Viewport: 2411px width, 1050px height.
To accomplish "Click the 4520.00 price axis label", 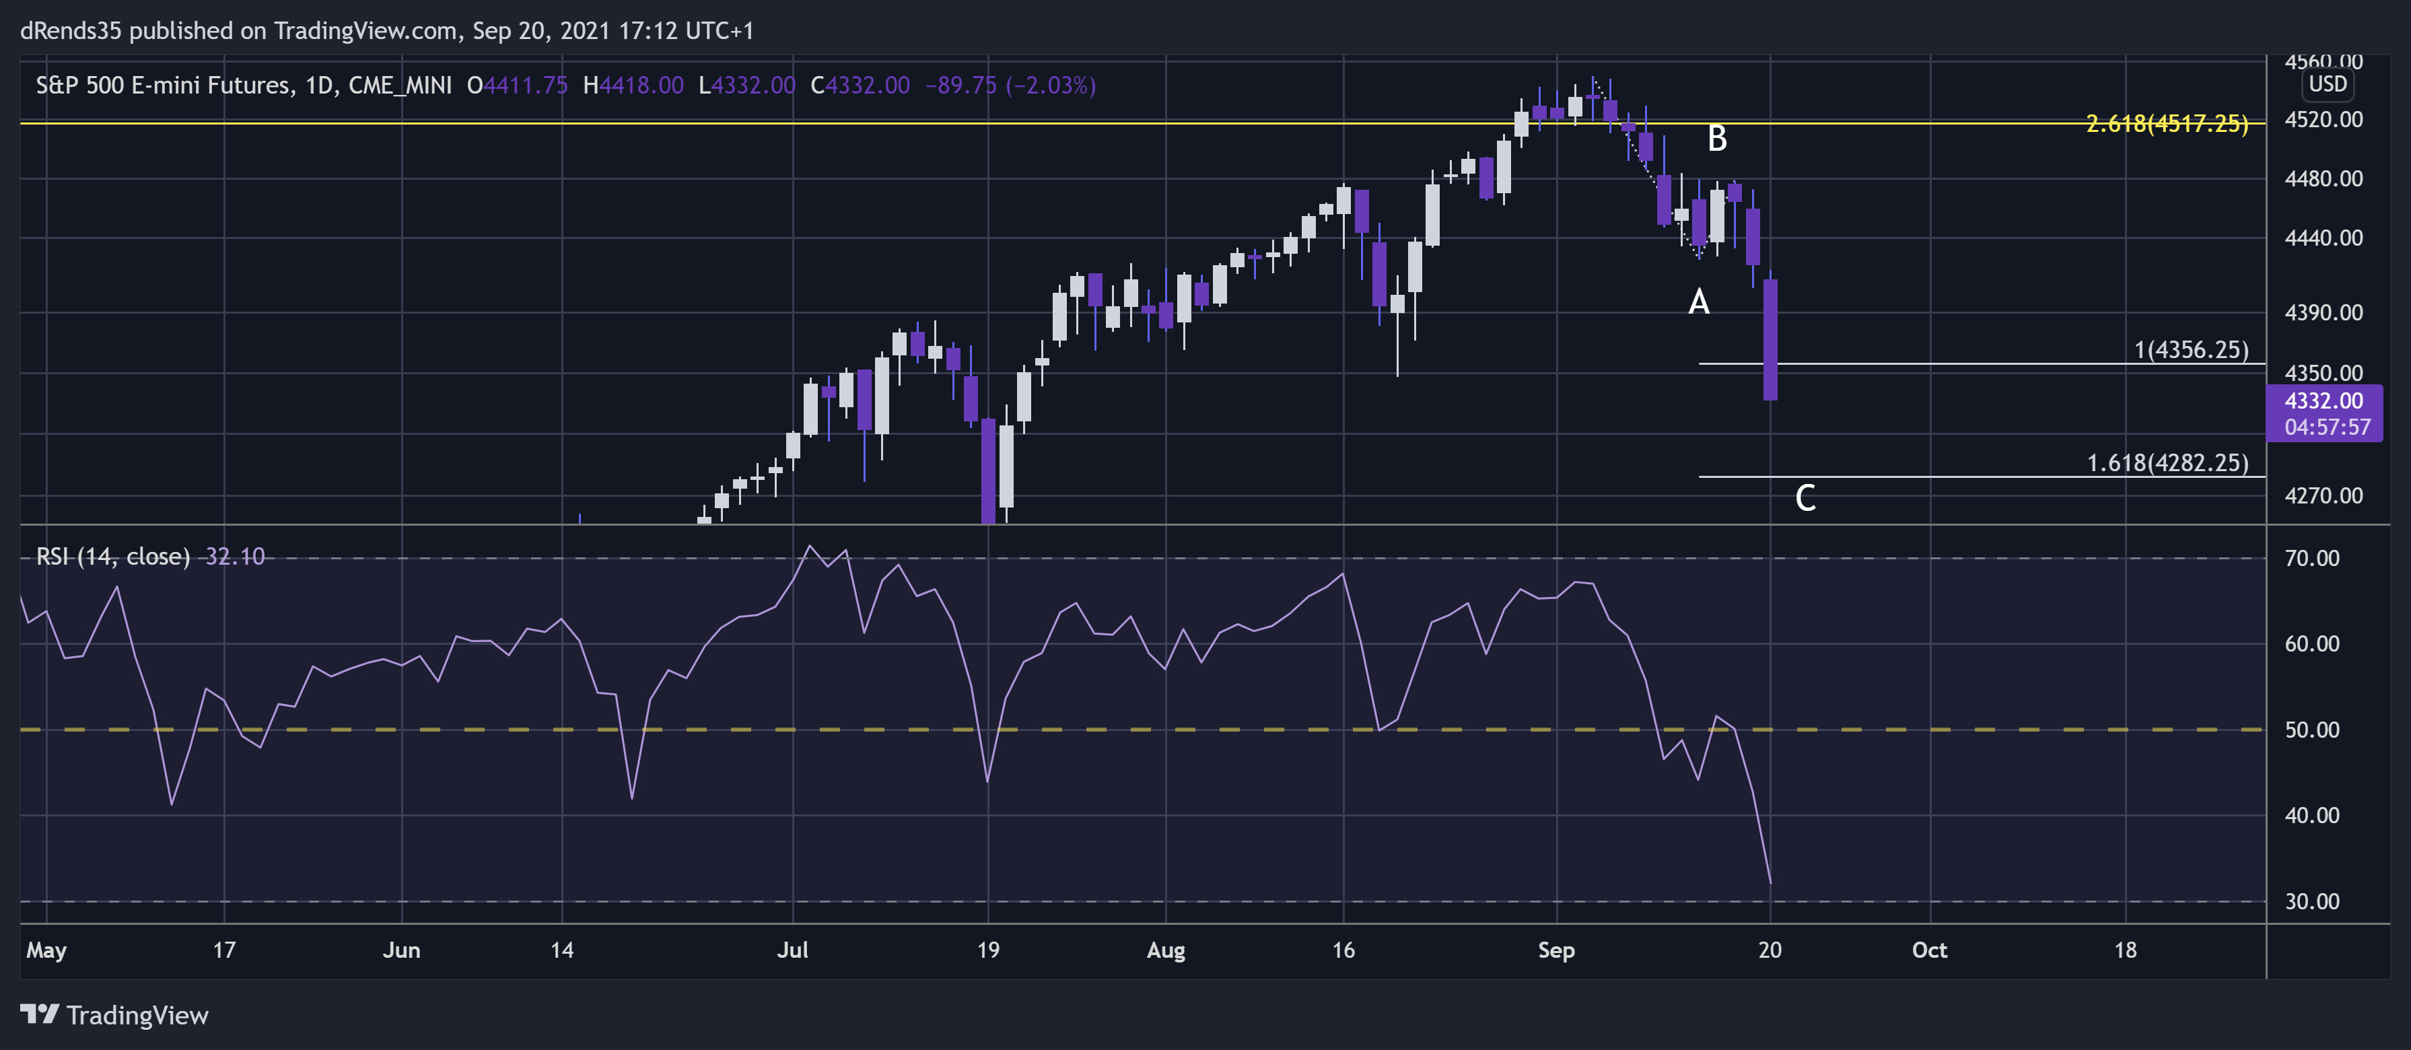I will tap(2323, 120).
